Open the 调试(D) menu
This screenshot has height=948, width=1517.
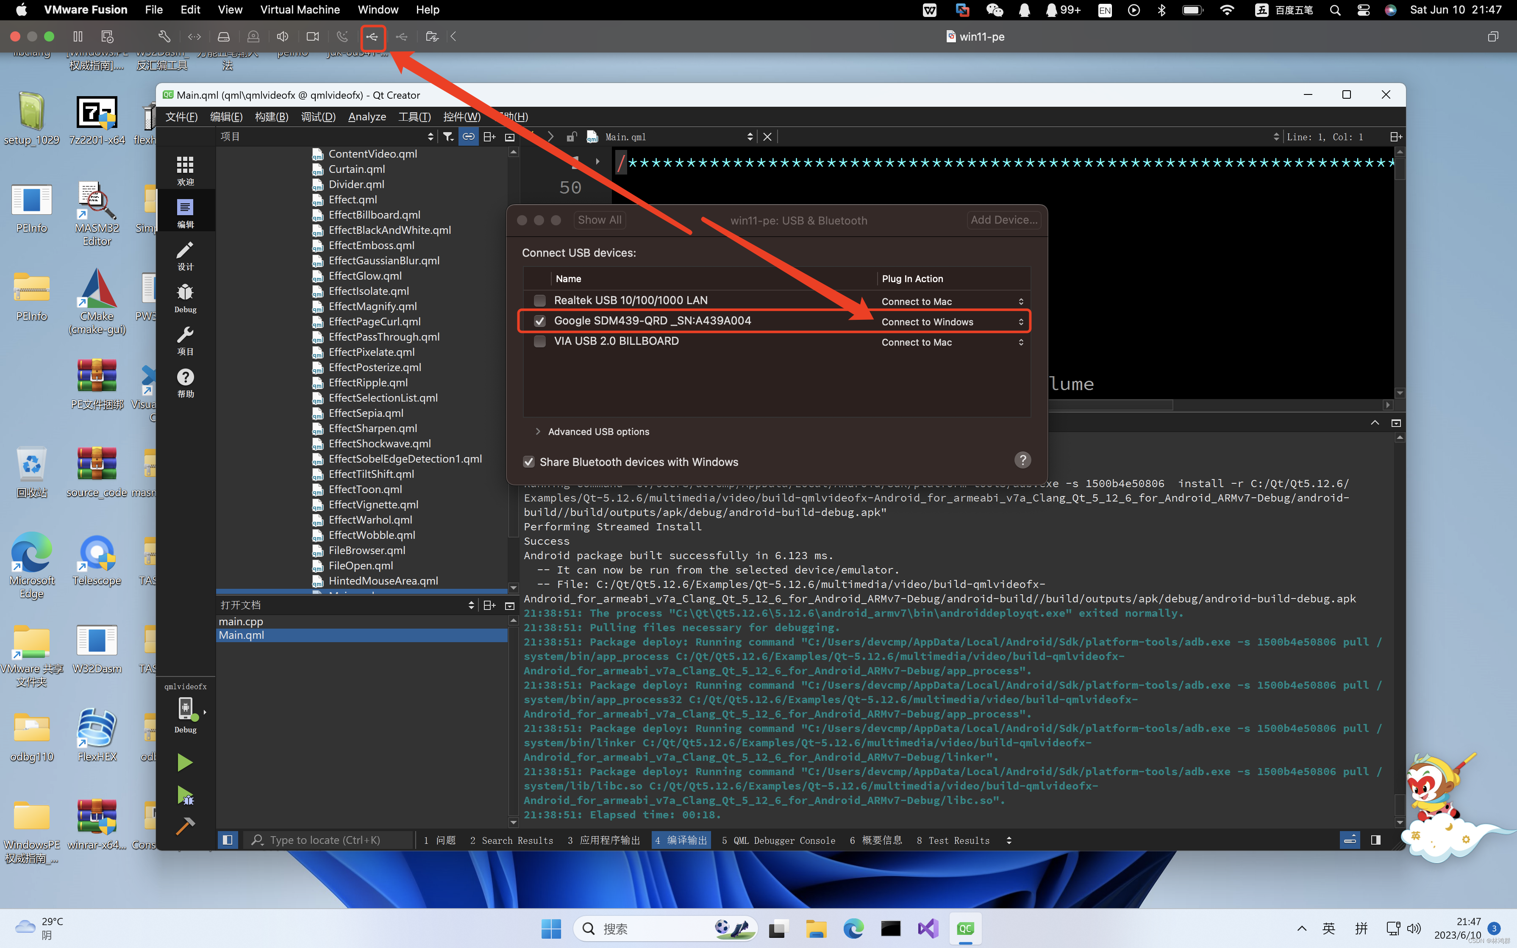point(318,116)
